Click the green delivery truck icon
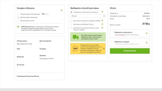This screenshot has width=162, height=91. [x=76, y=37]
